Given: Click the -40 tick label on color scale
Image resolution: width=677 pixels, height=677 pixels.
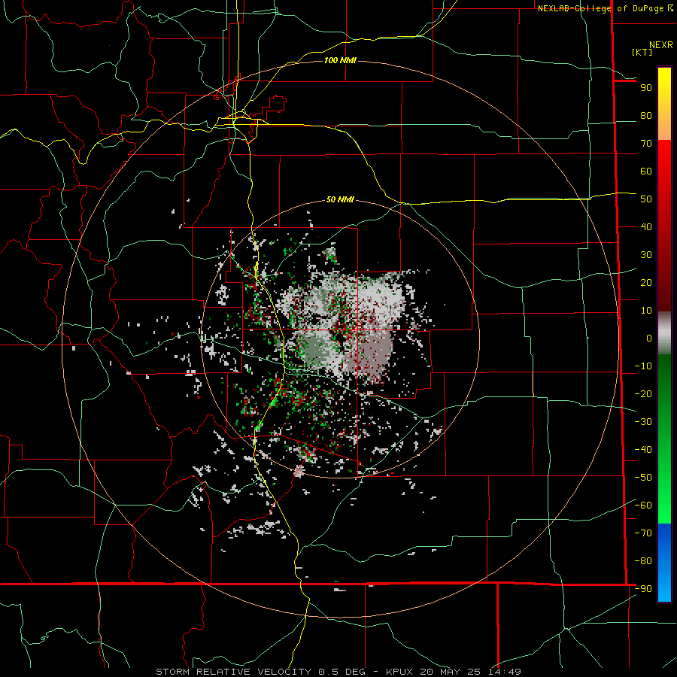Looking at the screenshot, I should click(643, 450).
